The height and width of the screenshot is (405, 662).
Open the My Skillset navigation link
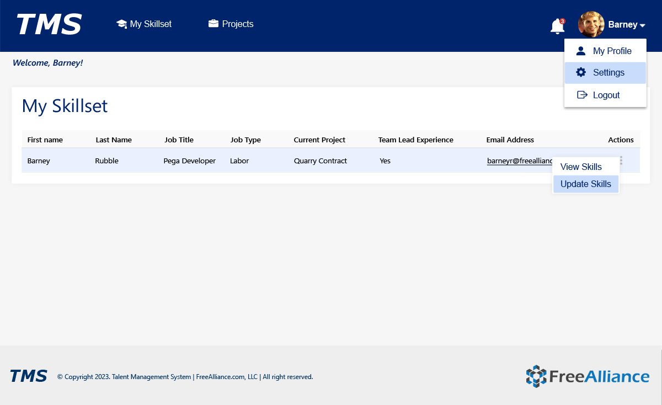click(150, 24)
